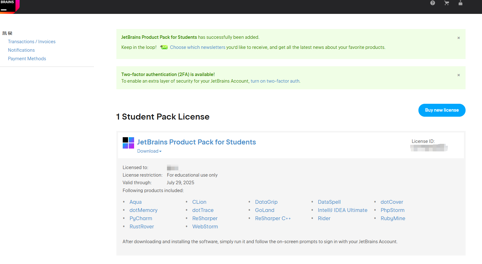Open the user account profile icon
Screen dimensions: 482x264
pyautogui.click(x=460, y=3)
